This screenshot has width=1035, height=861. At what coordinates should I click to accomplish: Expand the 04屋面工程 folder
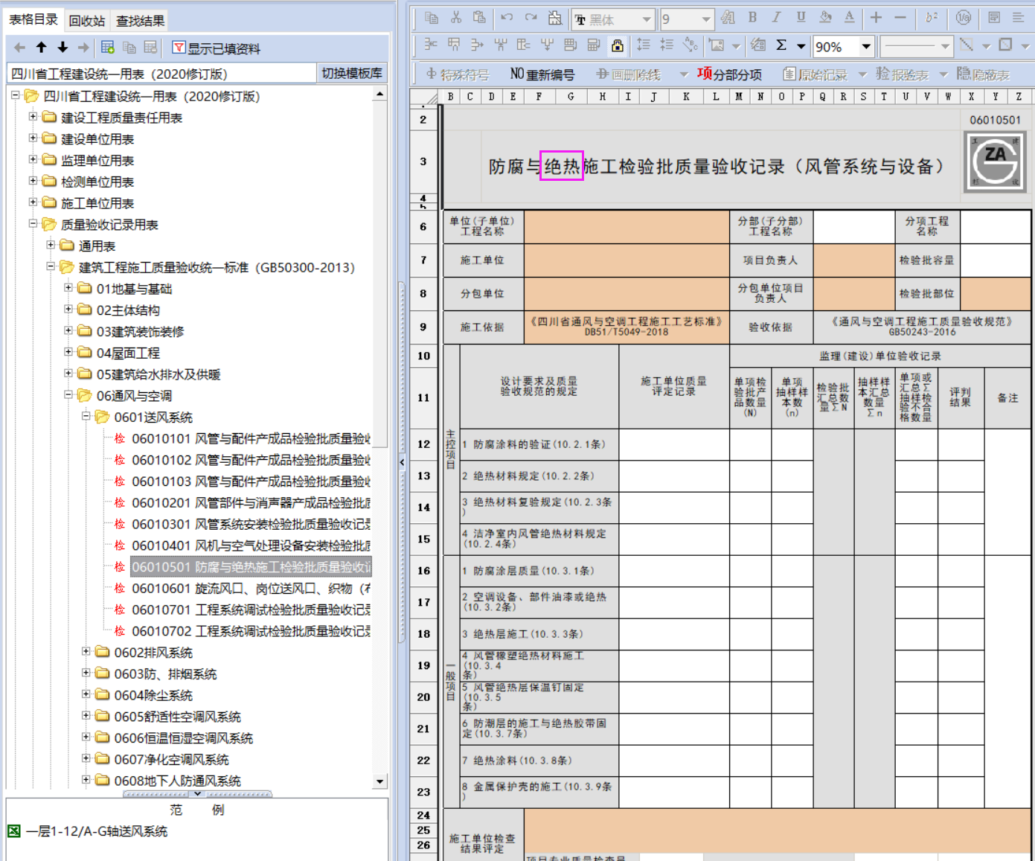(x=68, y=352)
